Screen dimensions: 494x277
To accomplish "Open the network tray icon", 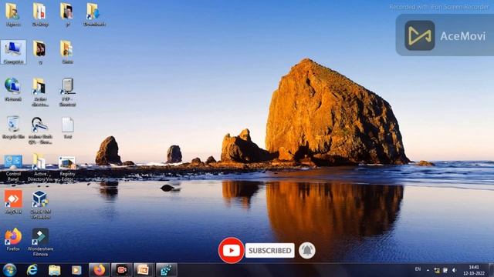I will tap(437, 270).
